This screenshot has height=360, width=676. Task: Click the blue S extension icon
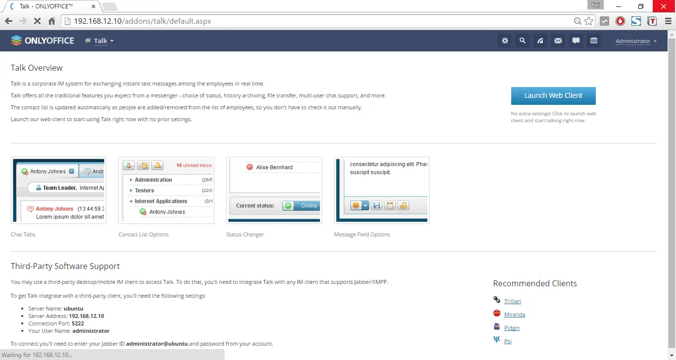pyautogui.click(x=636, y=21)
